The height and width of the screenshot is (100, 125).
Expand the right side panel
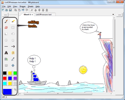(119, 15)
